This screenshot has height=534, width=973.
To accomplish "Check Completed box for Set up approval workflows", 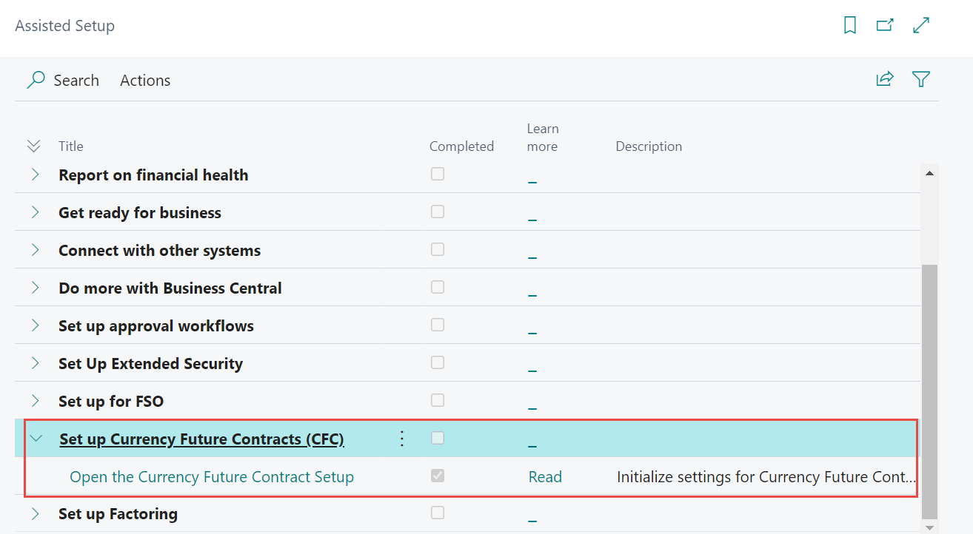I will pyautogui.click(x=438, y=325).
